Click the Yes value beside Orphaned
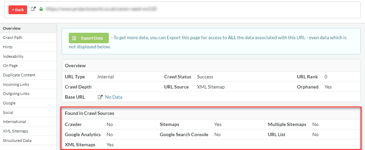 point(328,87)
